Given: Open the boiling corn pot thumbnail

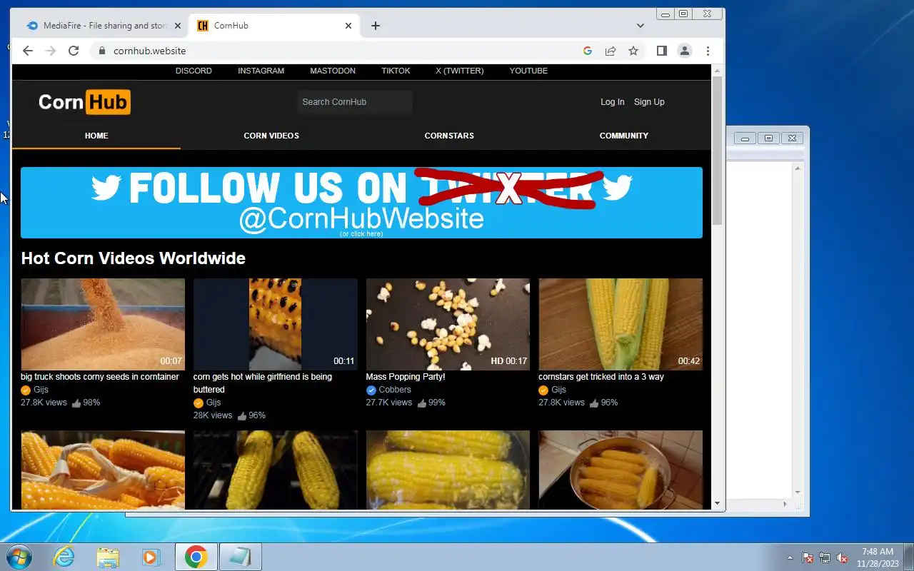Looking at the screenshot, I should click(621, 470).
